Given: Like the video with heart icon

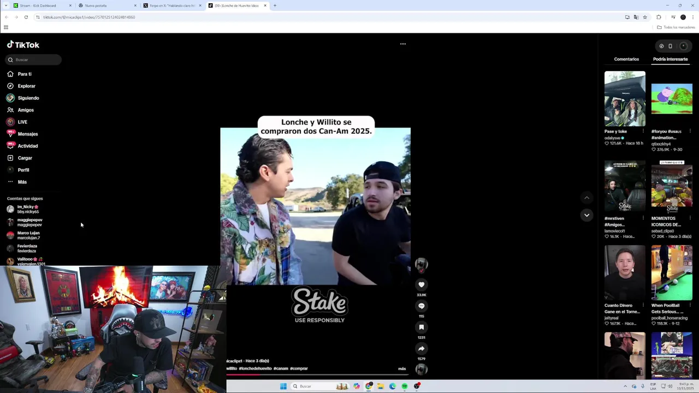Looking at the screenshot, I should pos(421,284).
